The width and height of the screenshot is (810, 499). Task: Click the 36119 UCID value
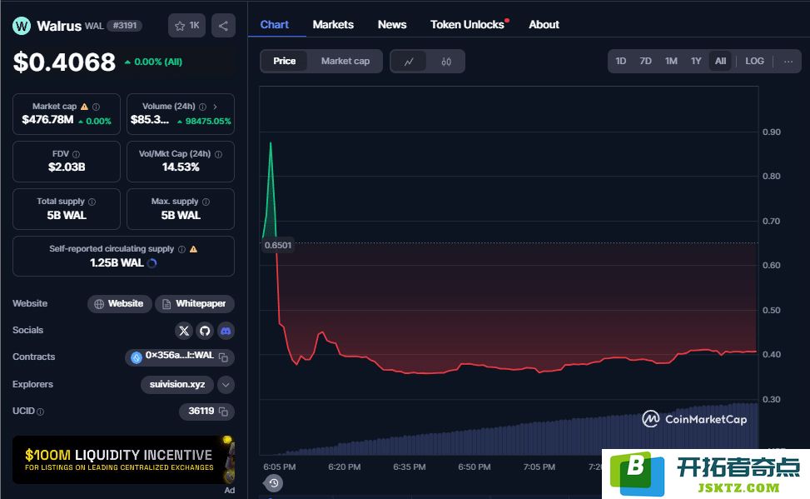click(x=201, y=411)
